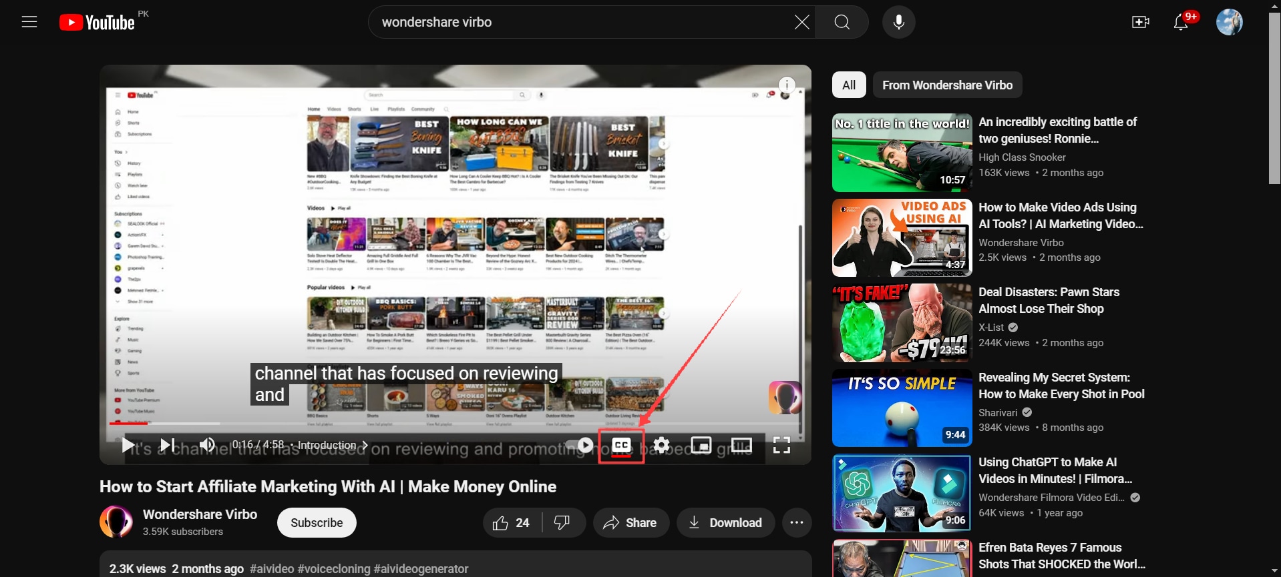Open 'How to Make Video Ads' title

coord(1061,215)
